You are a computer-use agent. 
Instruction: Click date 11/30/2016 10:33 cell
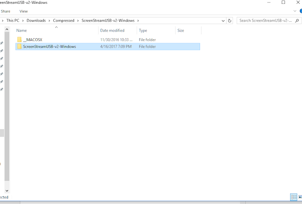click(x=117, y=40)
